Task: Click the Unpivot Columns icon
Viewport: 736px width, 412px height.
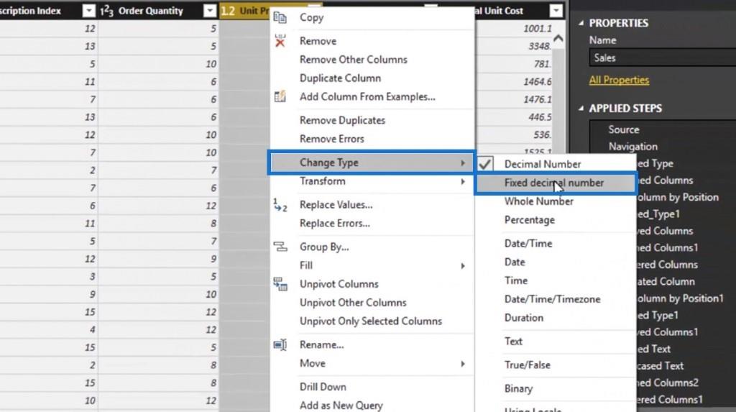Action: pyautogui.click(x=280, y=284)
